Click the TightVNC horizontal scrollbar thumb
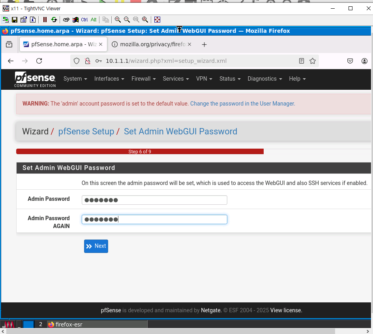Screen dimensions: 373x334 tap(171, 331)
